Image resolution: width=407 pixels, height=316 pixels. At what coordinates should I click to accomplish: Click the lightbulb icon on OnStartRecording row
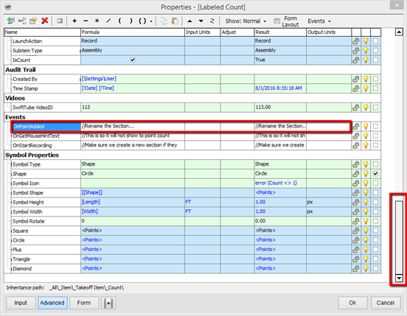coord(366,145)
